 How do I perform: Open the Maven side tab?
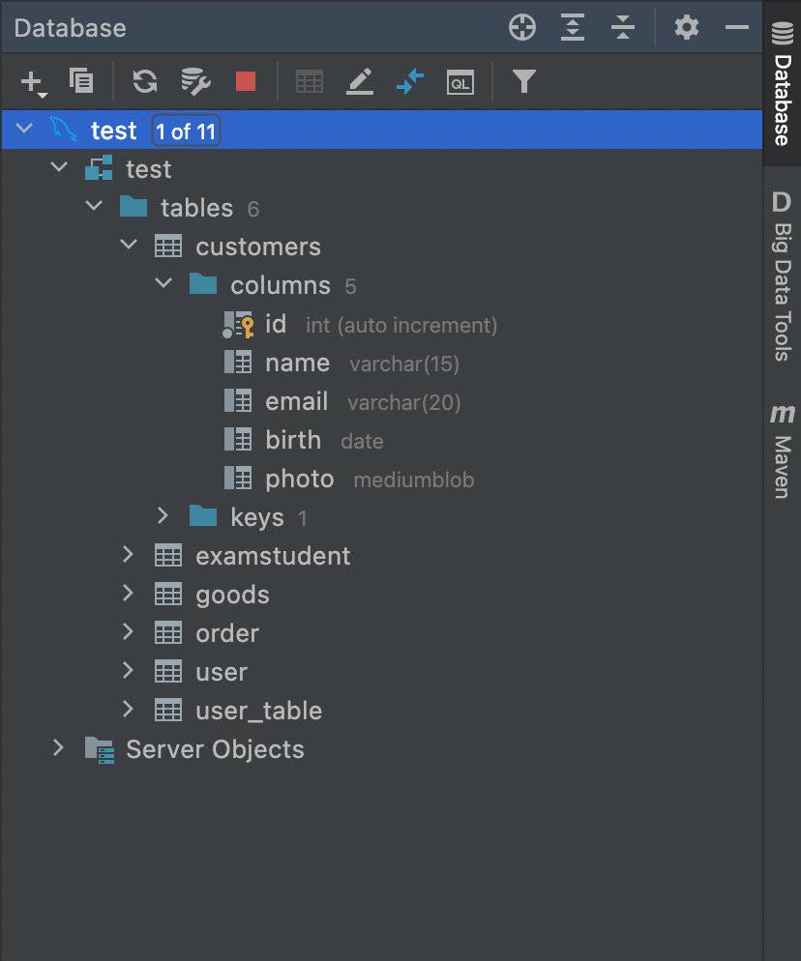coord(783,451)
